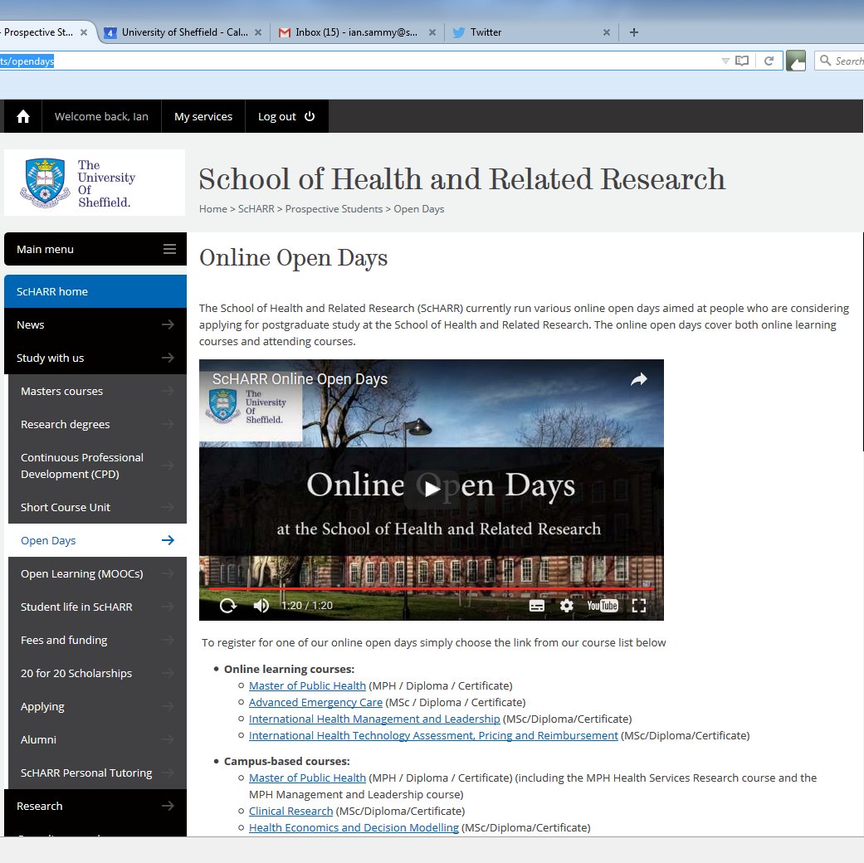This screenshot has width=864, height=863.
Task: Watch the video on YouTube logo
Action: pos(603,606)
